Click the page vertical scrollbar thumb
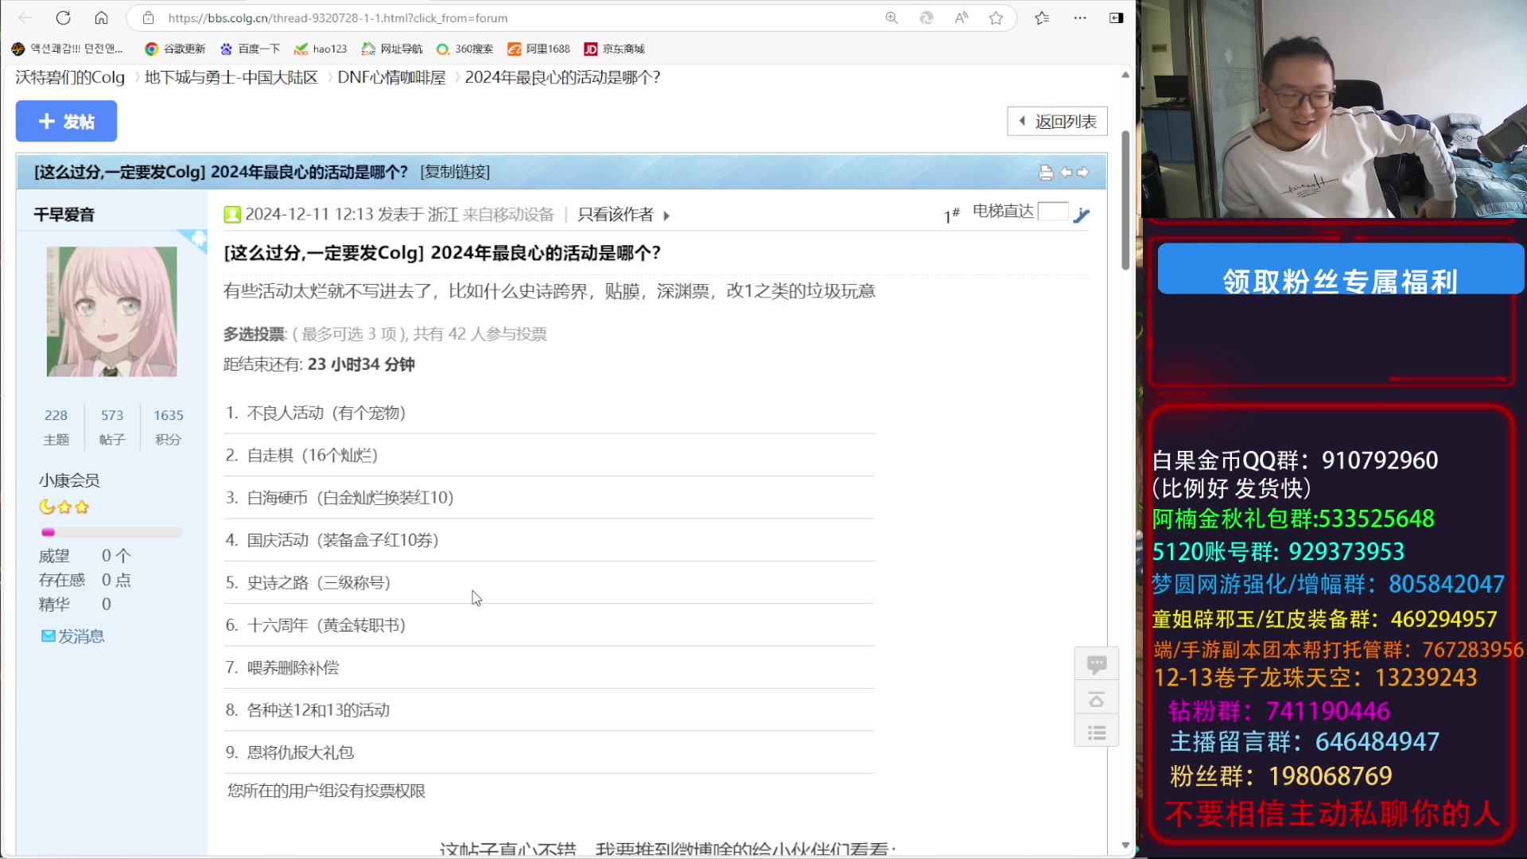The height and width of the screenshot is (859, 1527). 1125,200
